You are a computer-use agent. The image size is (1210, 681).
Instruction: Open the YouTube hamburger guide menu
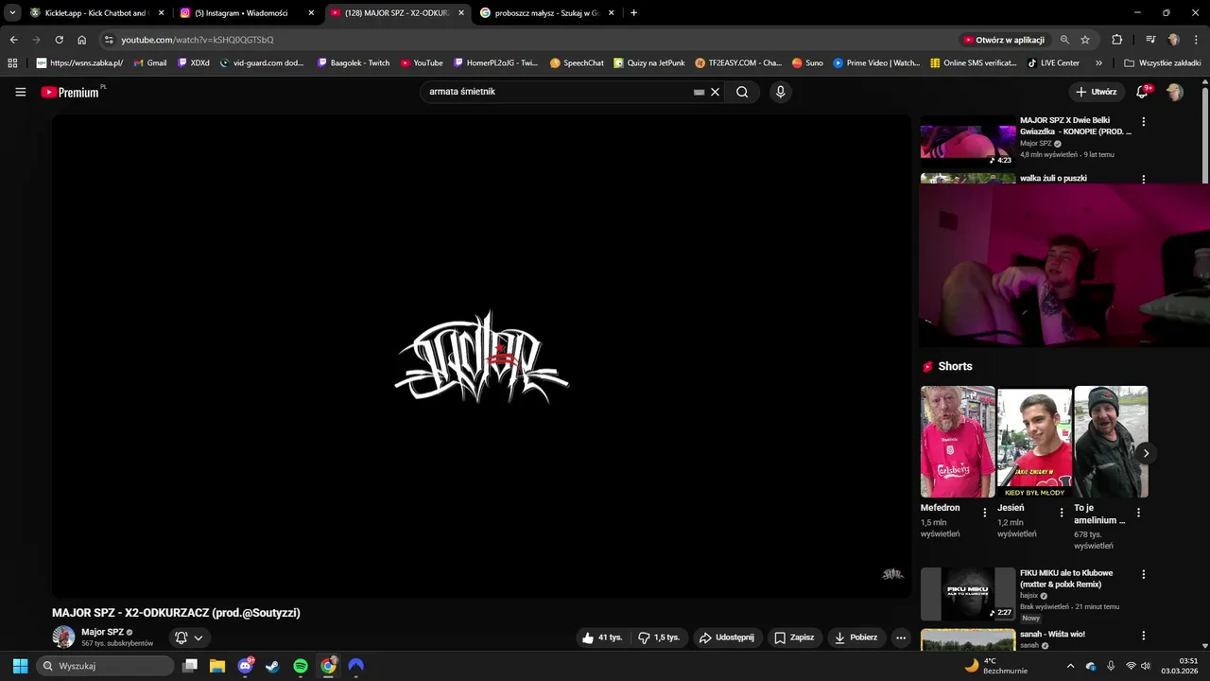click(x=20, y=92)
